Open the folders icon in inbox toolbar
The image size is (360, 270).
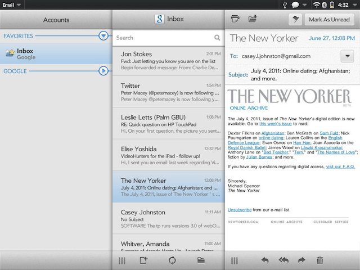click(201, 260)
